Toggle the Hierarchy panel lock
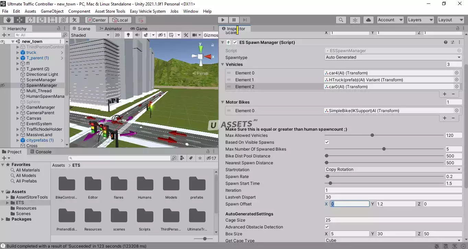 pyautogui.click(x=59, y=28)
